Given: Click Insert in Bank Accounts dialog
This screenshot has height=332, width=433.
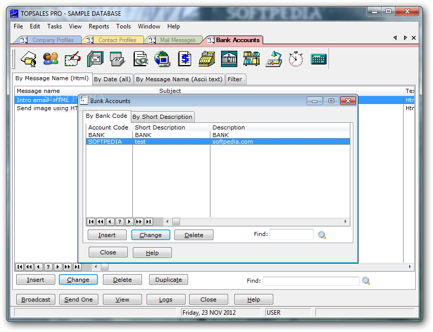Looking at the screenshot, I should [107, 235].
